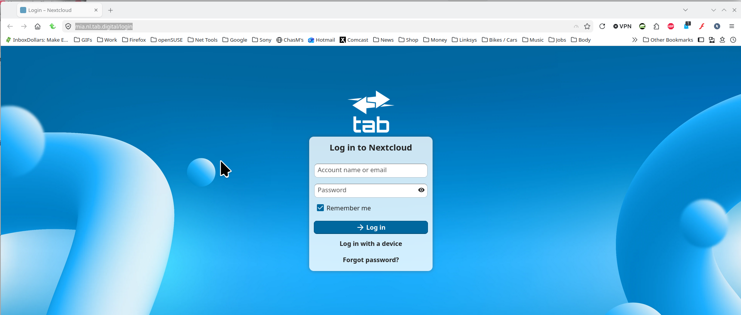Image resolution: width=741 pixels, height=315 pixels.
Task: Expand the list all tabs chevron
Action: (x=685, y=10)
